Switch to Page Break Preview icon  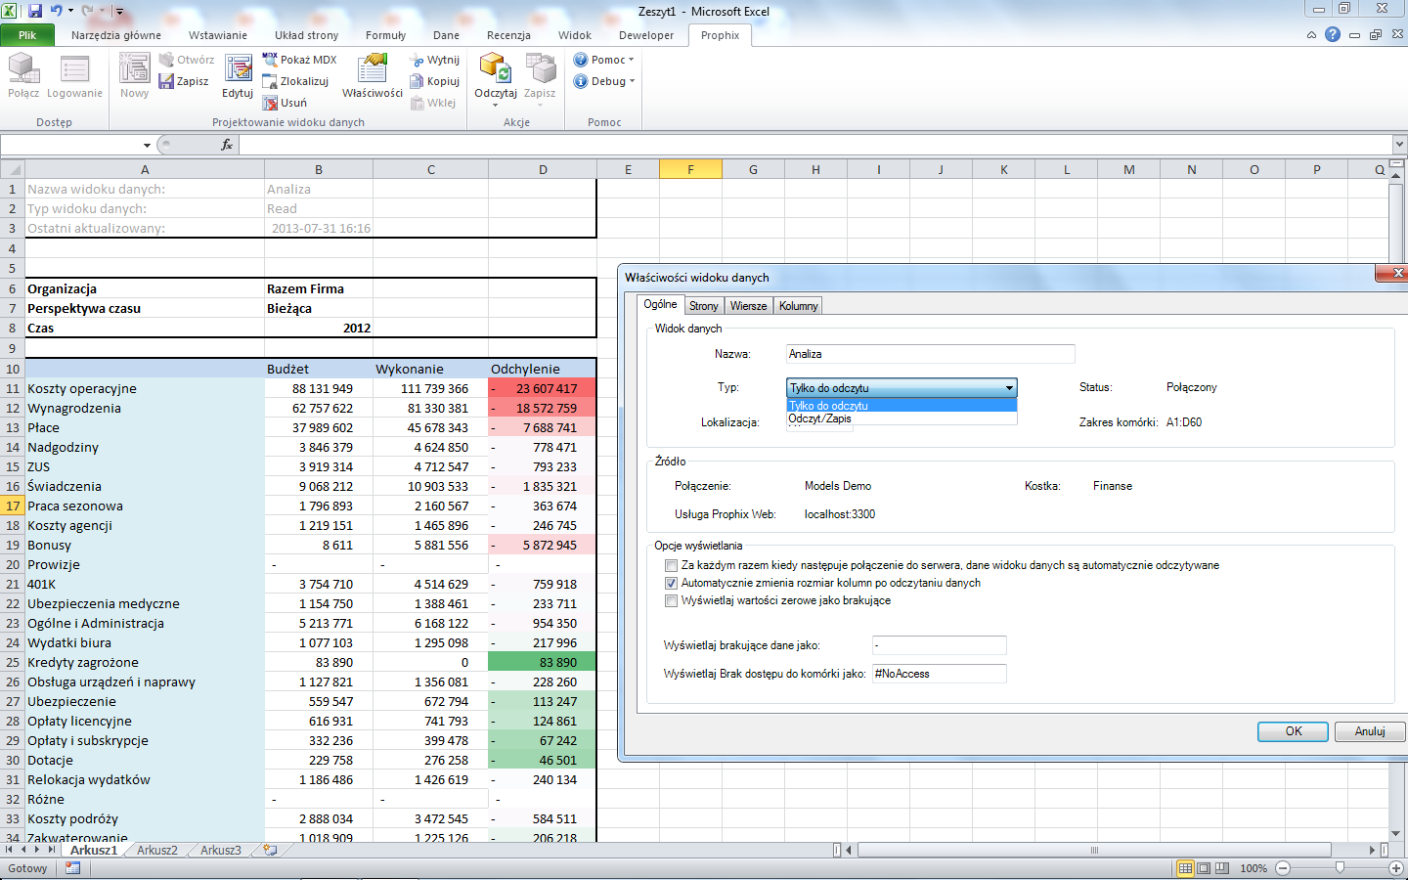click(1223, 868)
